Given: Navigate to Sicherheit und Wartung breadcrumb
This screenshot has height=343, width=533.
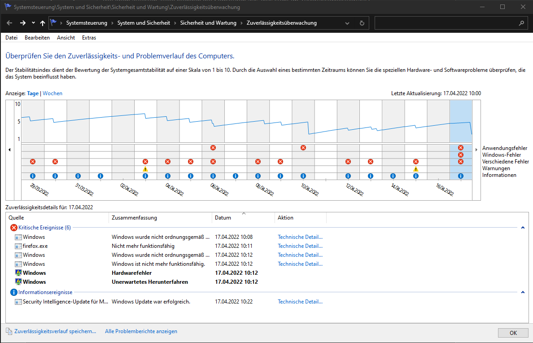Looking at the screenshot, I should pos(208,23).
